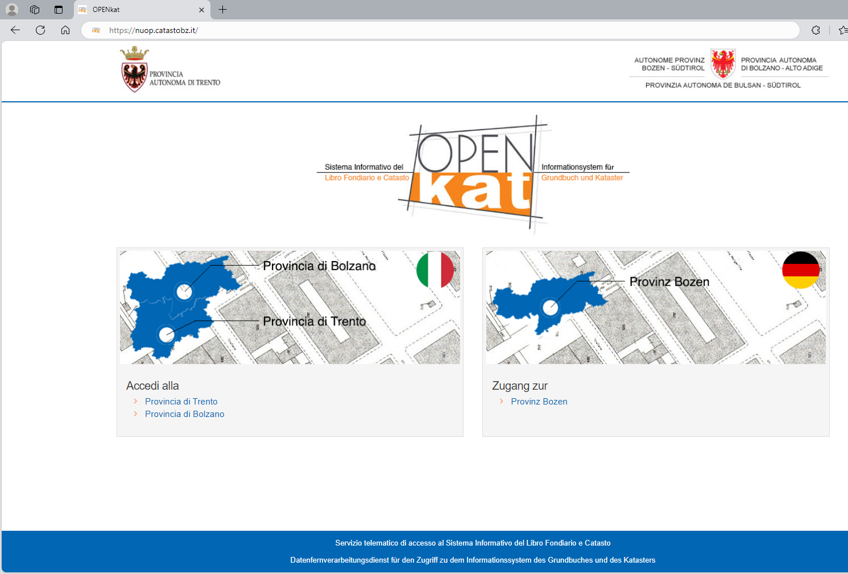Click the Provincia di Trento map marker
The image size is (848, 574).
pos(167,335)
